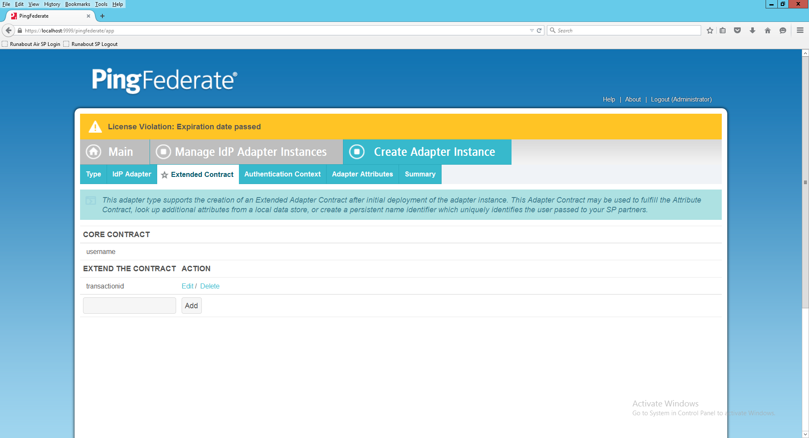Click the chat bubble icon in the toolbar
The width and height of the screenshot is (809, 438).
[783, 30]
